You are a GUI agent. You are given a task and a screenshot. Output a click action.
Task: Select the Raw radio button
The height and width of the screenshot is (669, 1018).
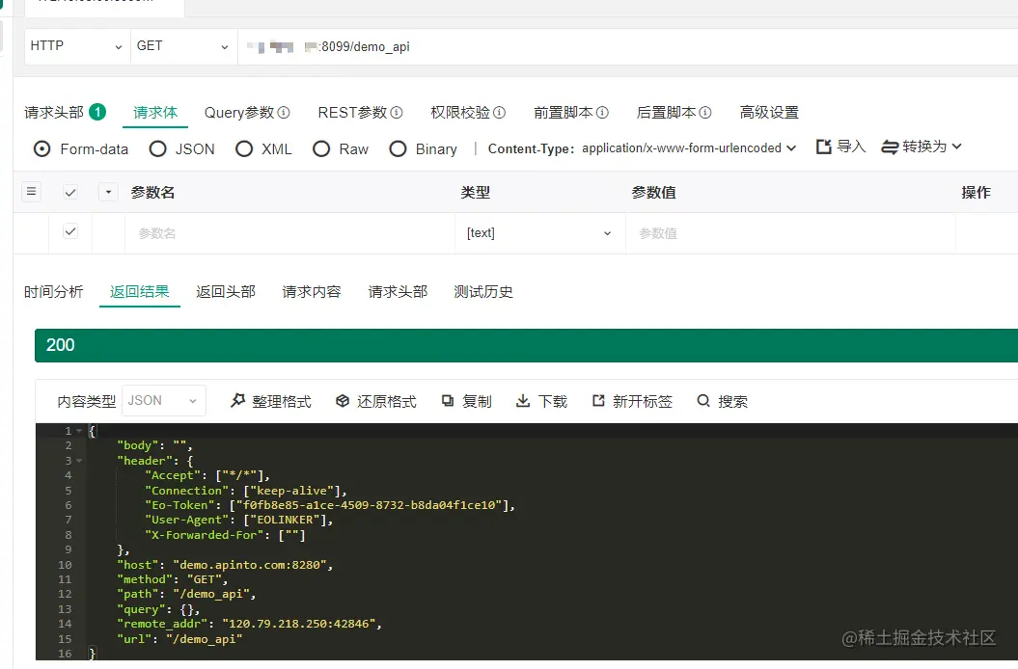321,149
